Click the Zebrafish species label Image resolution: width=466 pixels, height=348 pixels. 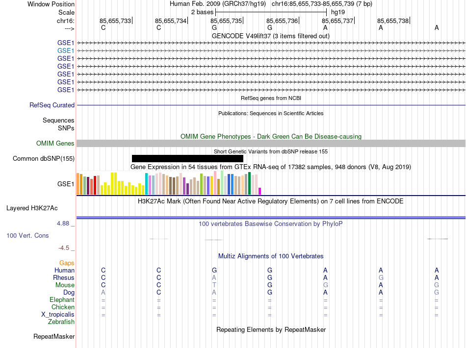(x=61, y=322)
